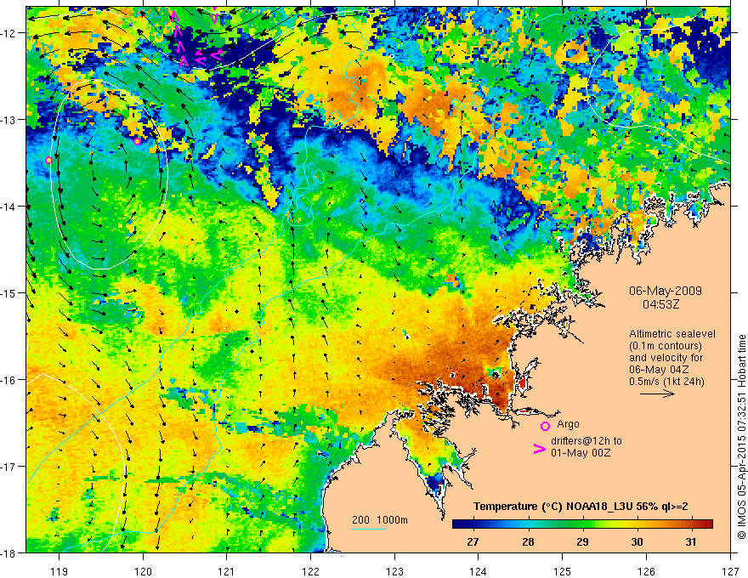Click the 01-May 00Z text
The width and height of the screenshot is (748, 578).
point(581,452)
